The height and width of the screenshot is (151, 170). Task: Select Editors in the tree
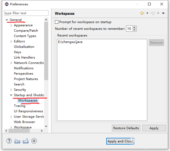pyautogui.click(x=19, y=41)
